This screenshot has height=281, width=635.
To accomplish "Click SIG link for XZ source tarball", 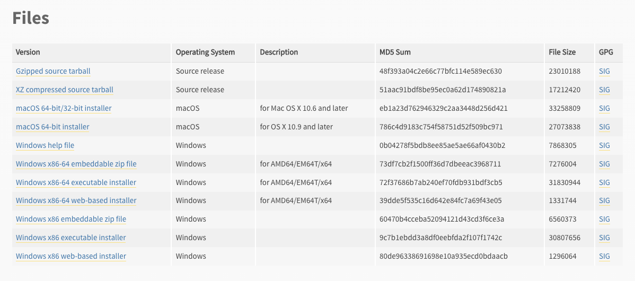I will tap(604, 90).
